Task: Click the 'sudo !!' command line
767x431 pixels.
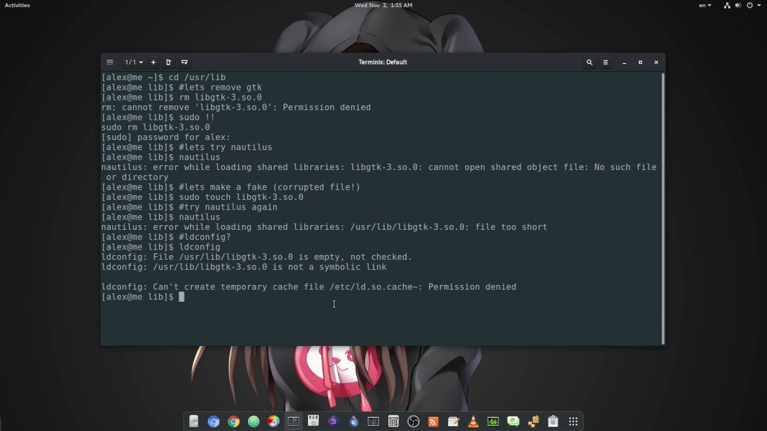Action: tap(158, 117)
